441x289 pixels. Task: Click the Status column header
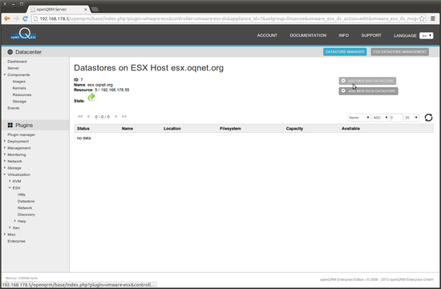point(83,129)
